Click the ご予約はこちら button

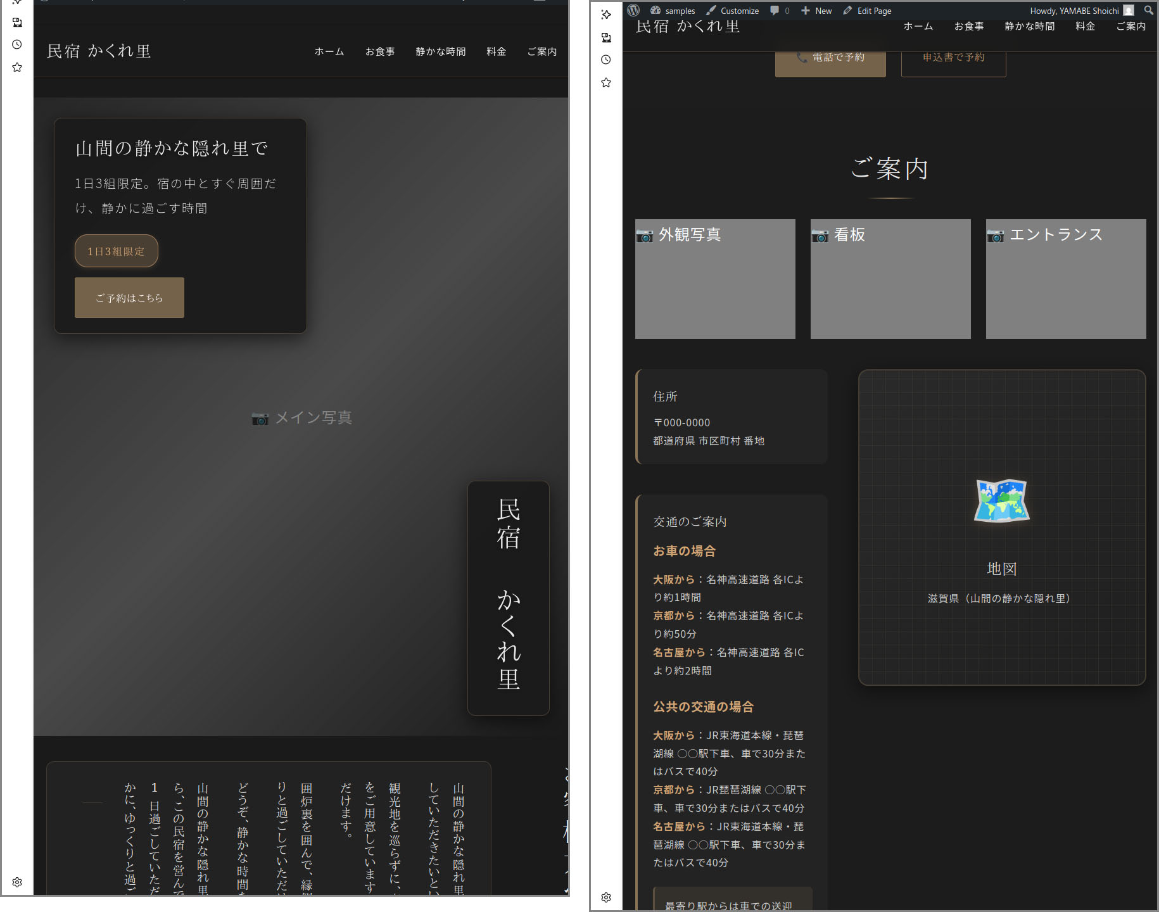pyautogui.click(x=129, y=298)
